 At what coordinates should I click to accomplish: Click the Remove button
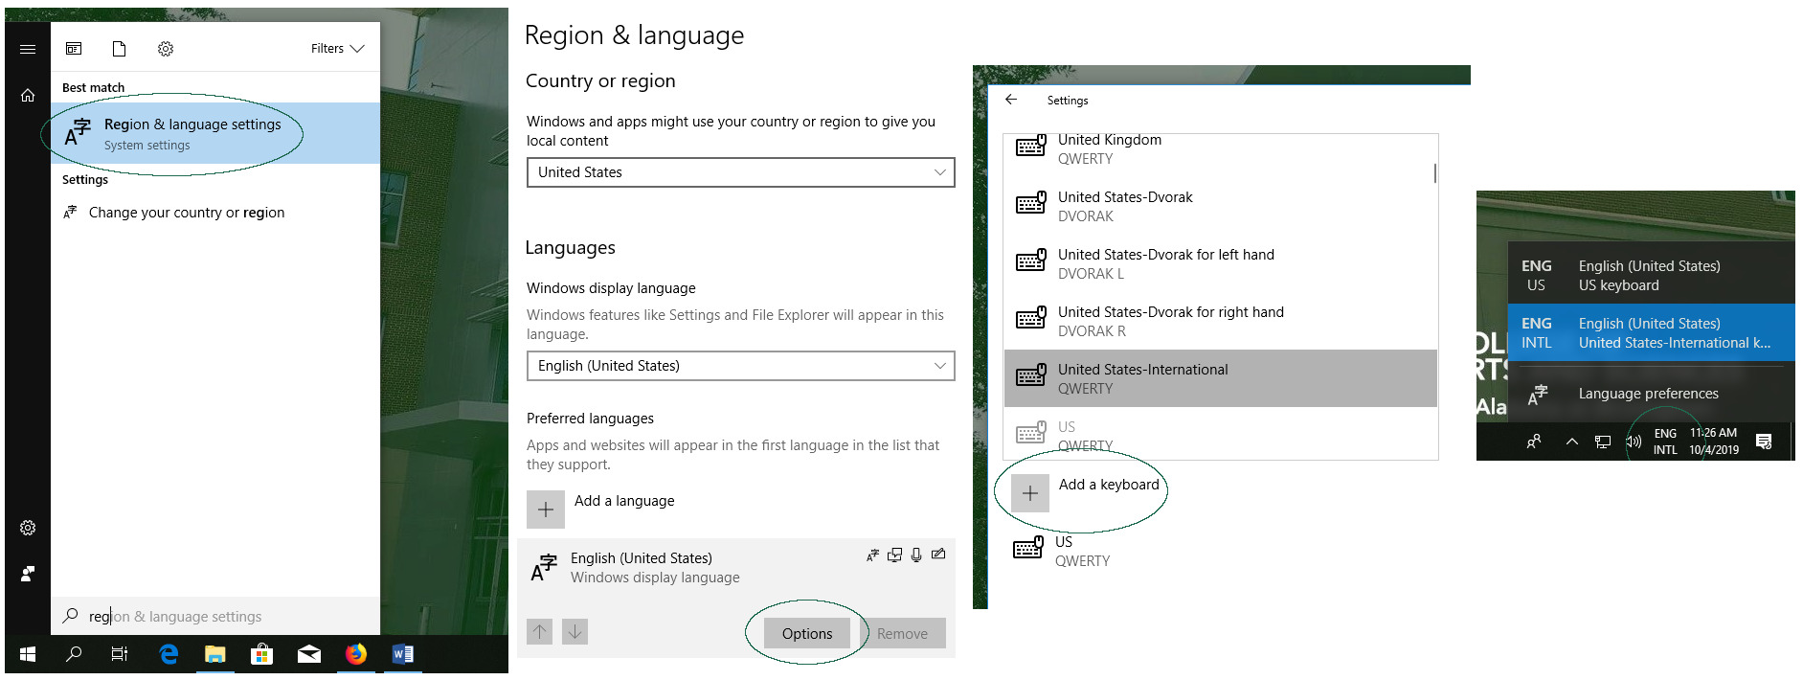(901, 633)
